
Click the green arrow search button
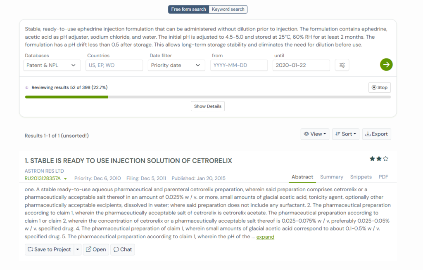pyautogui.click(x=386, y=65)
